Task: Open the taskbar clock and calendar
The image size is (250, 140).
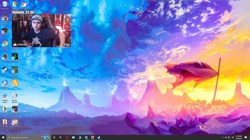Action: (239, 137)
